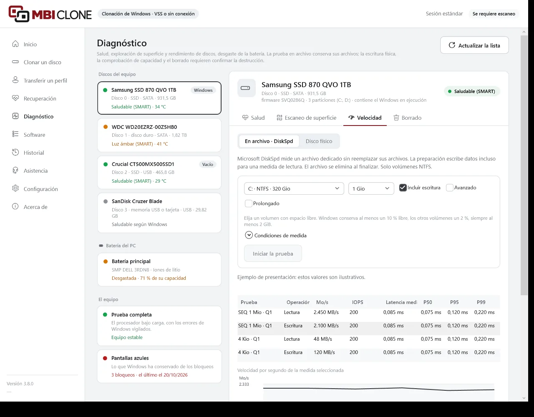The height and width of the screenshot is (417, 534).
Task: Click the Software list icon
Action: tap(15, 134)
